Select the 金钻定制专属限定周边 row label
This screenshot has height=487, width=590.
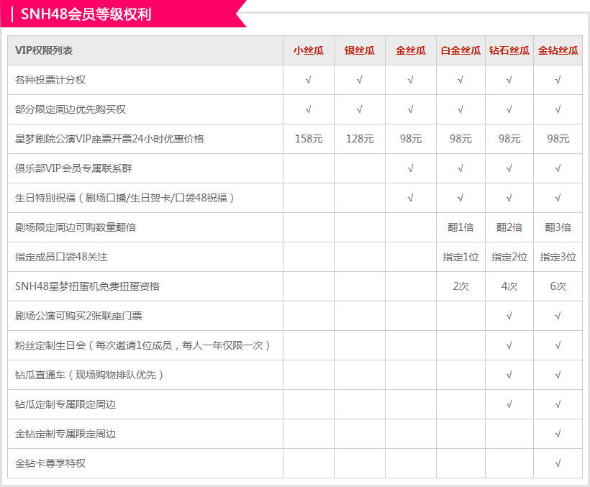tap(65, 434)
